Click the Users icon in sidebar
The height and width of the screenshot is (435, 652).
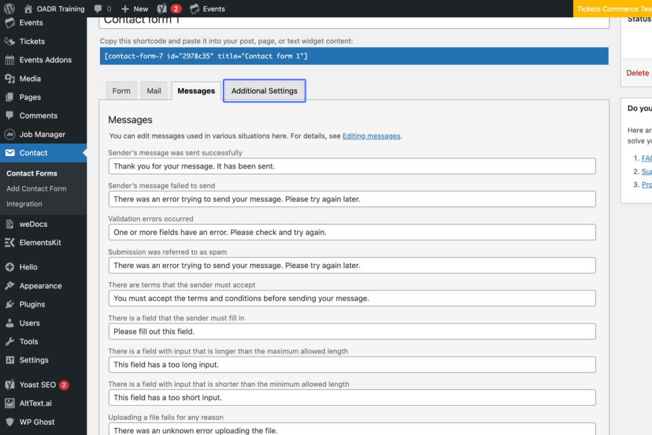(10, 323)
